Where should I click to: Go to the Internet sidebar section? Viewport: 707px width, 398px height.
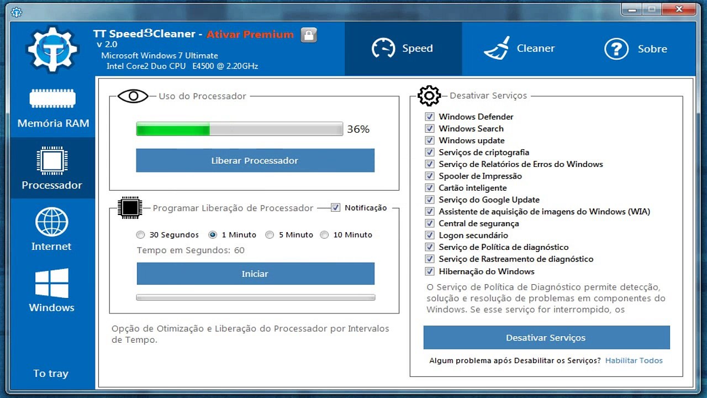[52, 229]
